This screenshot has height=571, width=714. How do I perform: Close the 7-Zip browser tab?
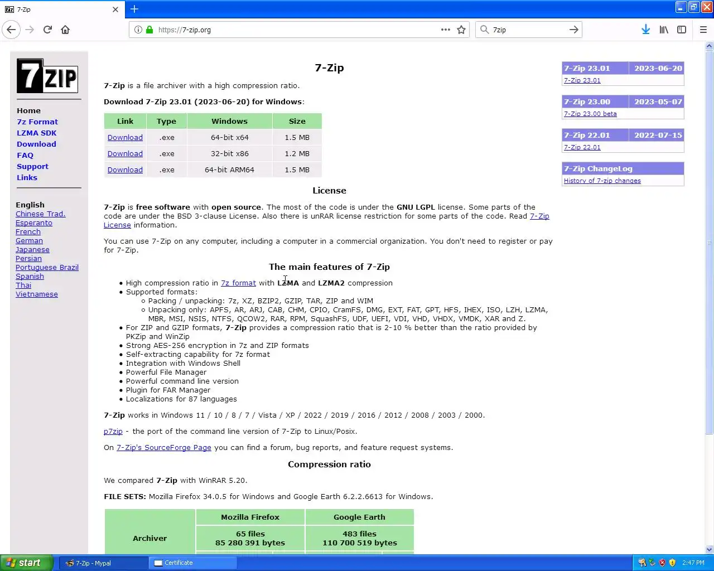(115, 9)
